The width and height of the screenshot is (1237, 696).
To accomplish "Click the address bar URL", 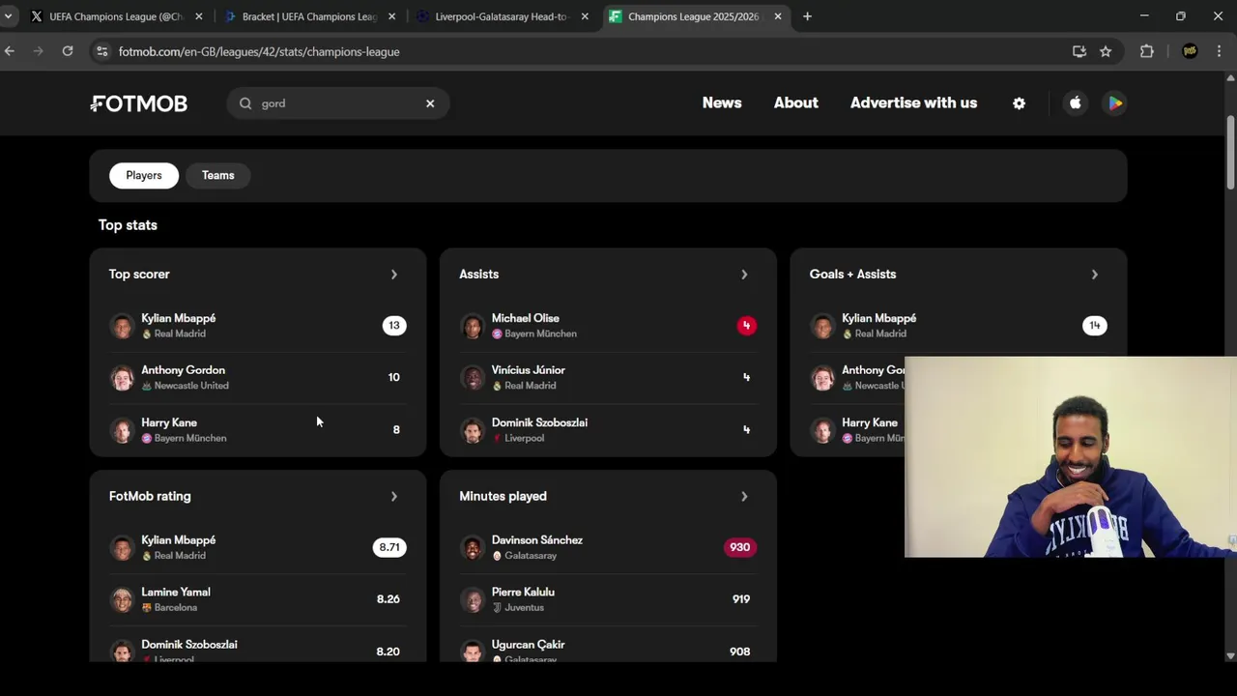I will pyautogui.click(x=259, y=51).
